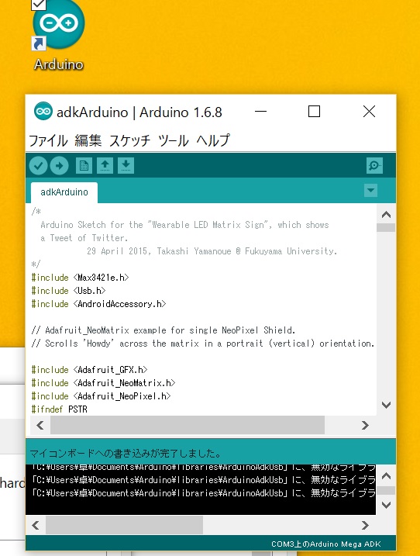Select the adkArduino sketch tab
The height and width of the screenshot is (556, 420).
pyautogui.click(x=64, y=192)
